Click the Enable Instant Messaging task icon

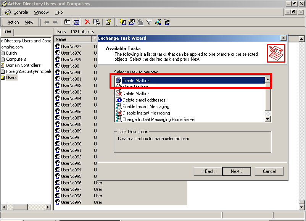(x=119, y=106)
